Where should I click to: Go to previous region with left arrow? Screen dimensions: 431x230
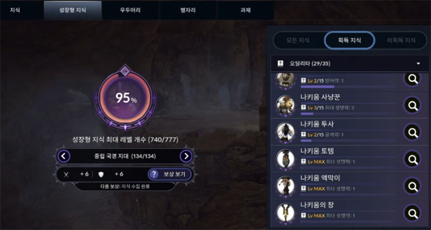tap(64, 156)
